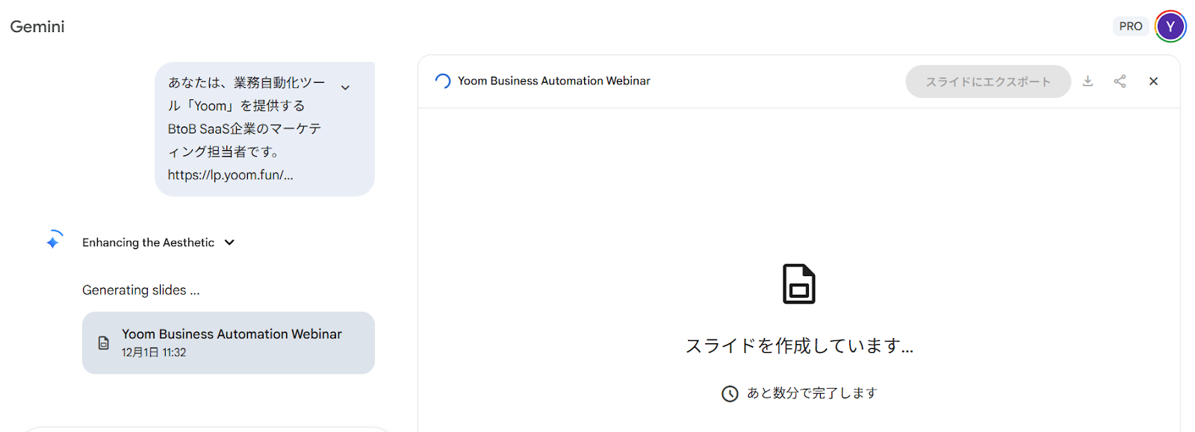
Task: Click the 'Enhancing the Aesthetic' label
Action: tap(148, 242)
